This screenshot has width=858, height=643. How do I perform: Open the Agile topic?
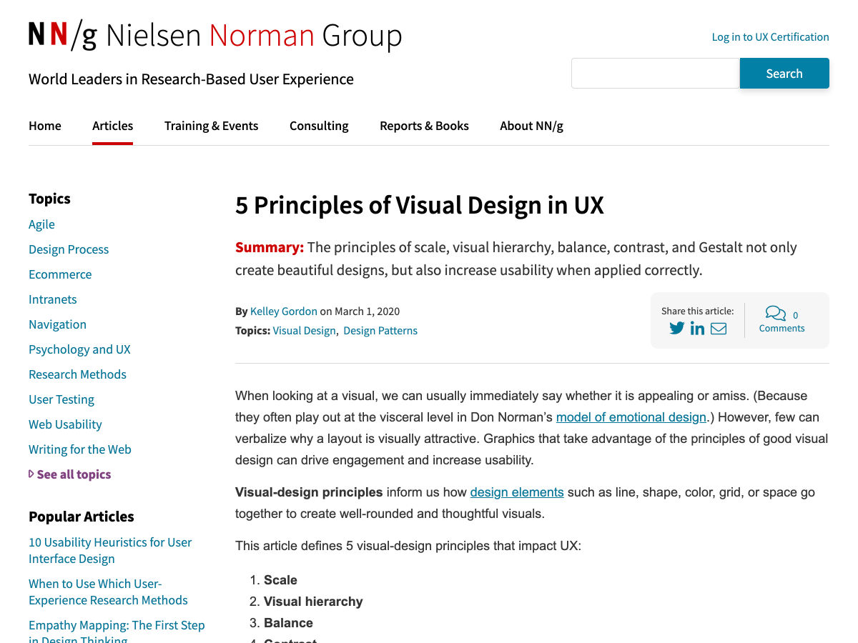point(41,224)
